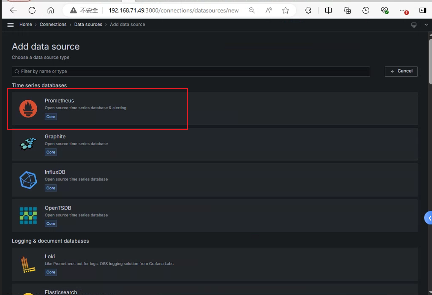Select the Prometheus data source title
The height and width of the screenshot is (295, 432).
[x=59, y=101]
